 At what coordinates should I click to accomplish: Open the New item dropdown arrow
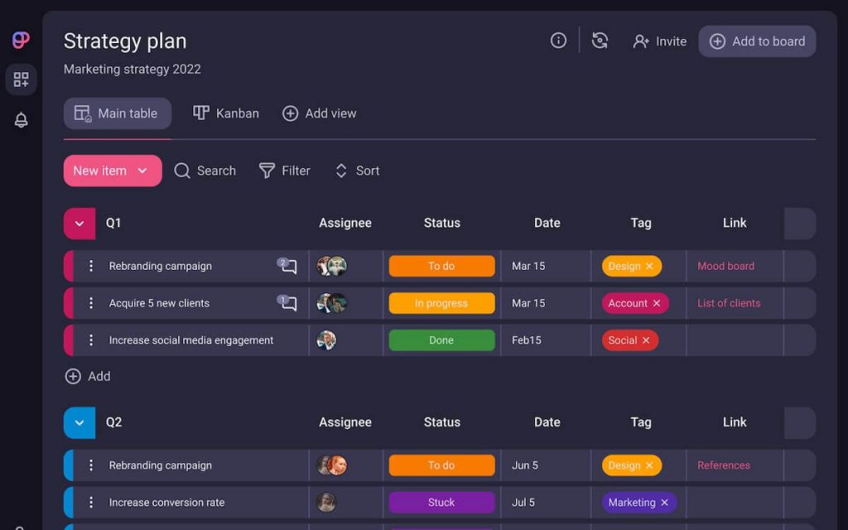[x=142, y=171]
